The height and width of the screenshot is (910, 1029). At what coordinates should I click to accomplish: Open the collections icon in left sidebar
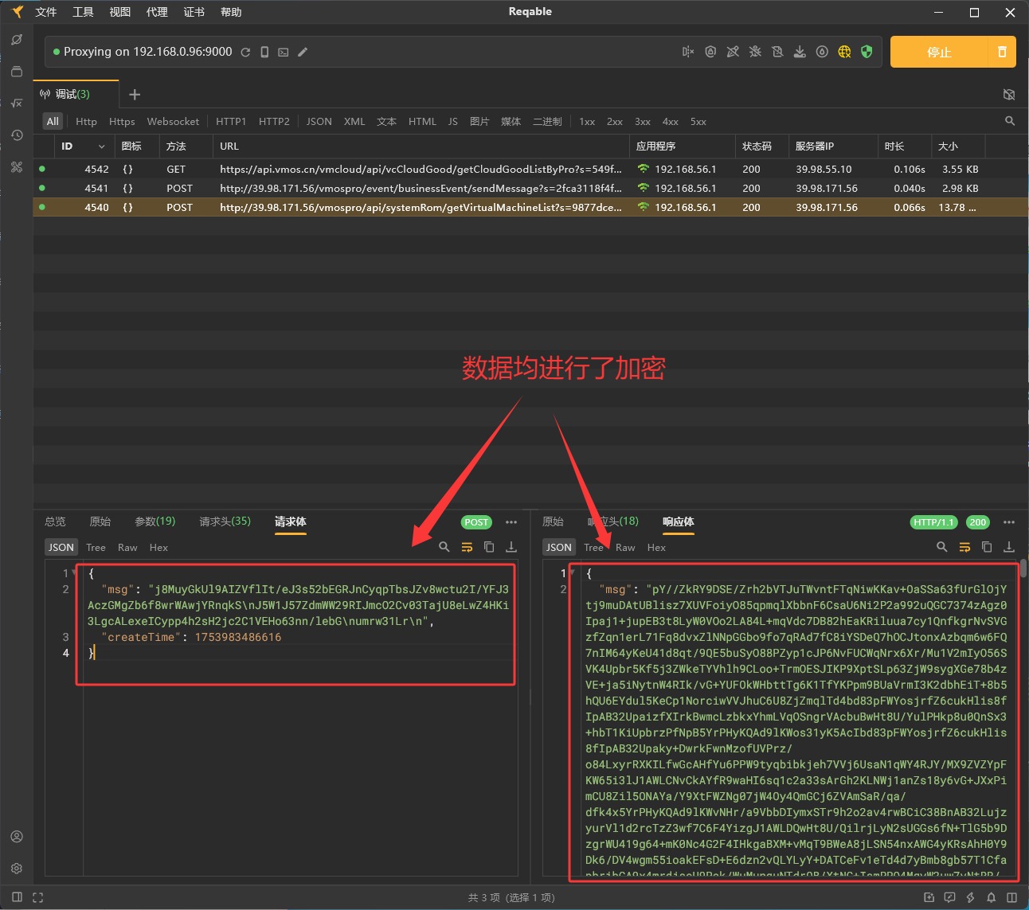click(x=17, y=72)
